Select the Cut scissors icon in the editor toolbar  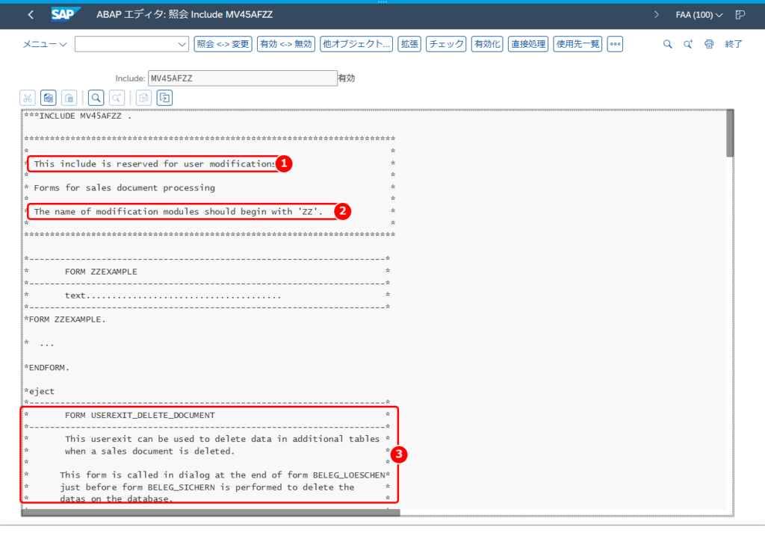pos(28,98)
